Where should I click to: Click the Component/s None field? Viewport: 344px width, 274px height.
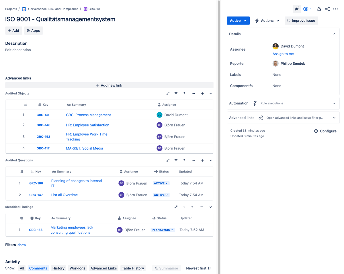(x=277, y=86)
